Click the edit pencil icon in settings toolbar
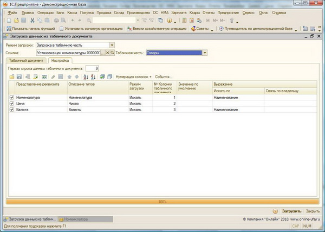The image size is (325, 232). pos(53,77)
